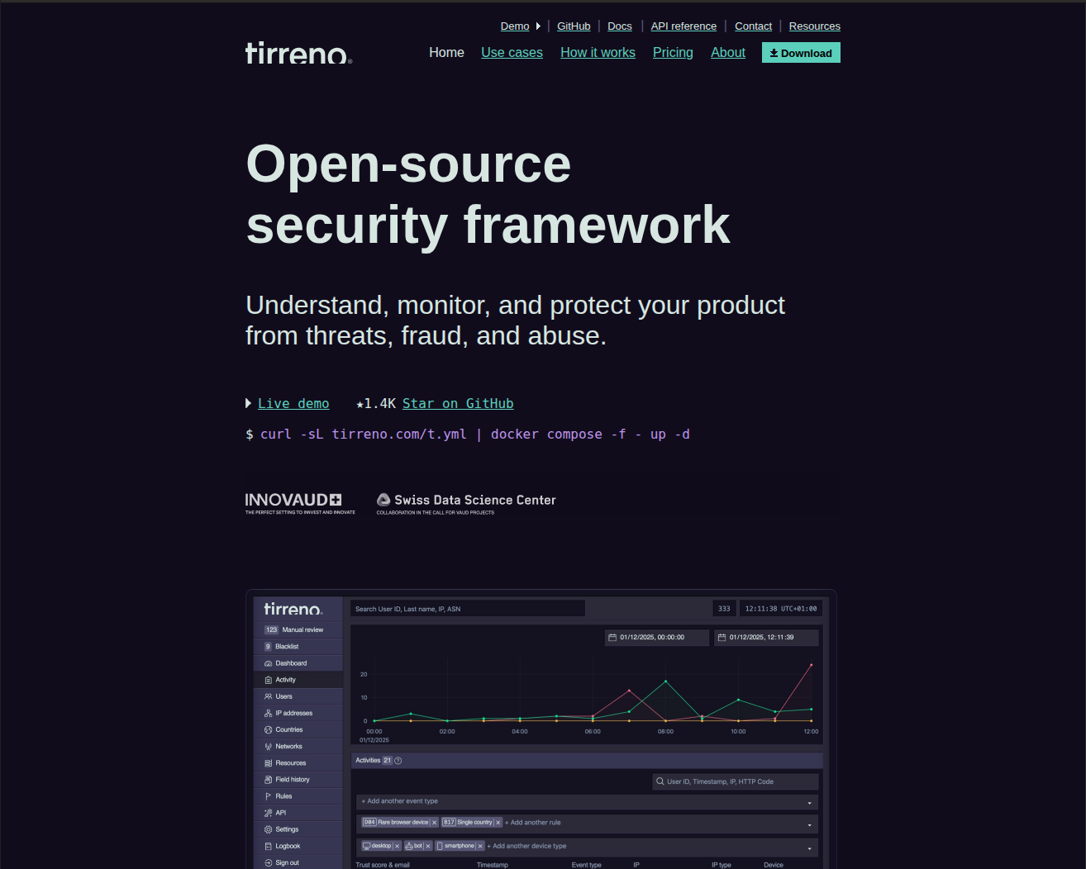Click the Activity clipboard icon in the sidebar

click(268, 680)
